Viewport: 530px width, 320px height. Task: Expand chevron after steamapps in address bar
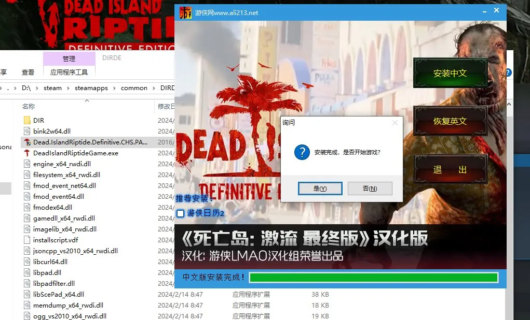(x=114, y=89)
